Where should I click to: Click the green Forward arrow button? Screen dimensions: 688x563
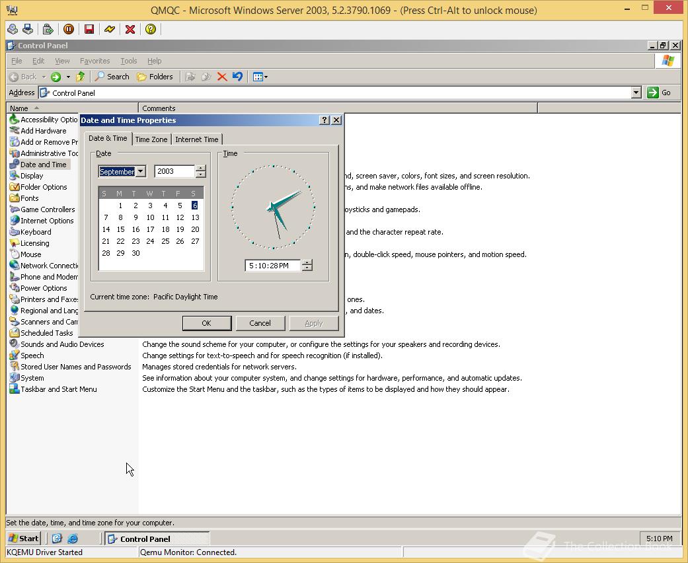(x=56, y=77)
